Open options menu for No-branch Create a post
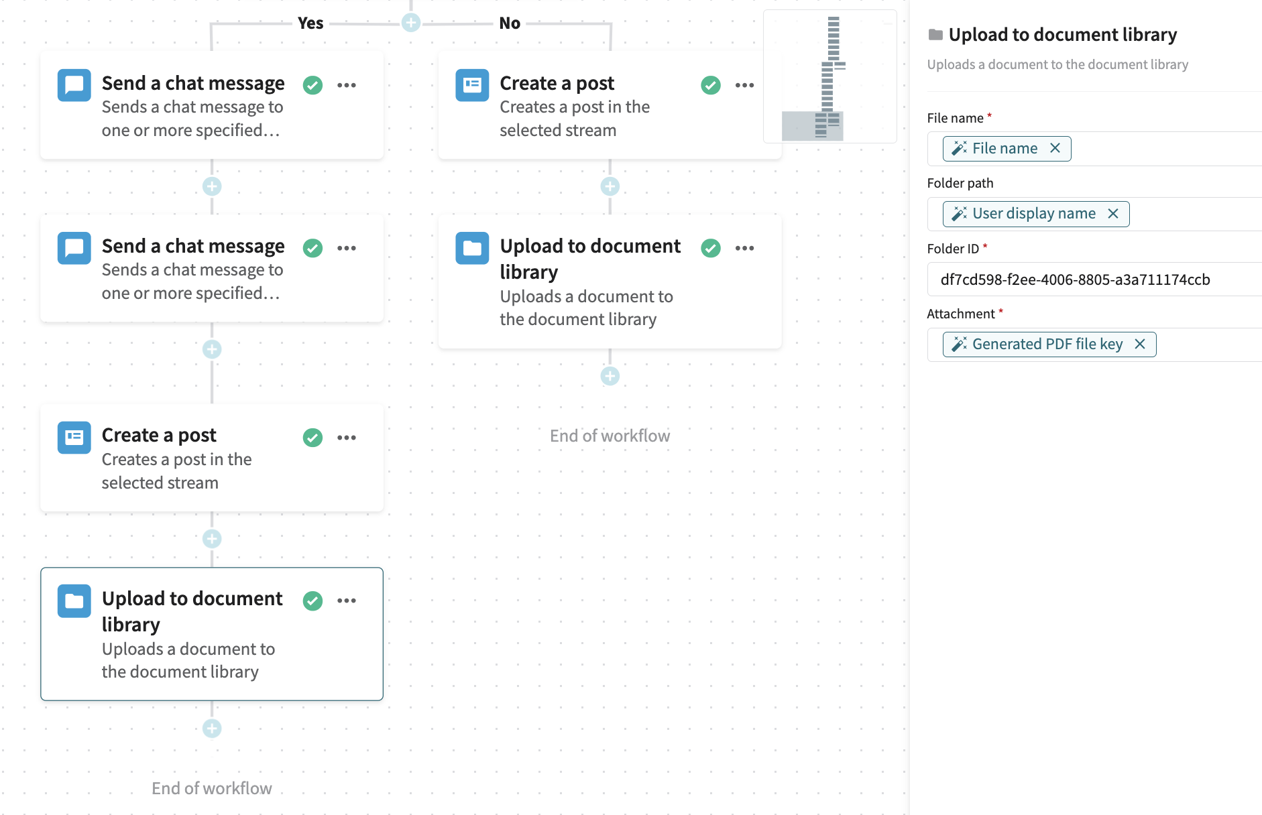Image resolution: width=1262 pixels, height=815 pixels. click(x=744, y=85)
